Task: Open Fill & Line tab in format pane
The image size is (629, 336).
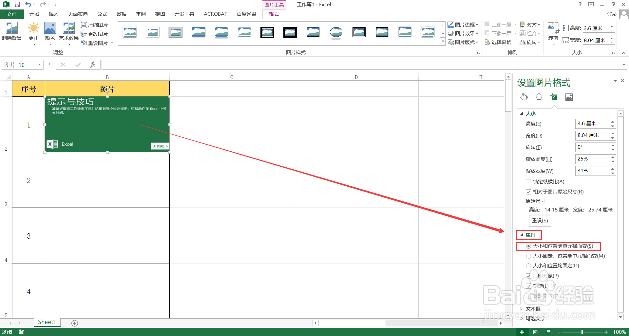Action: 524,97
